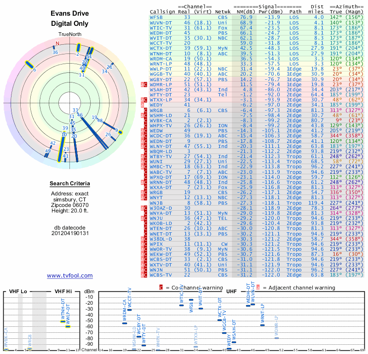
Task: Select the WKOB-LD callsign
Action: coord(161,223)
